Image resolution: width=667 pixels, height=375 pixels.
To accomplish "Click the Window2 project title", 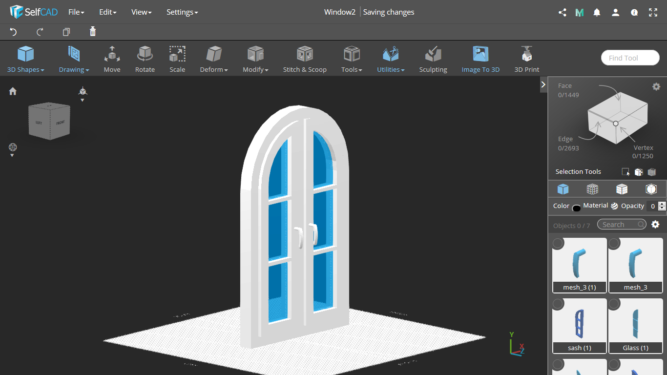I will 340,12.
